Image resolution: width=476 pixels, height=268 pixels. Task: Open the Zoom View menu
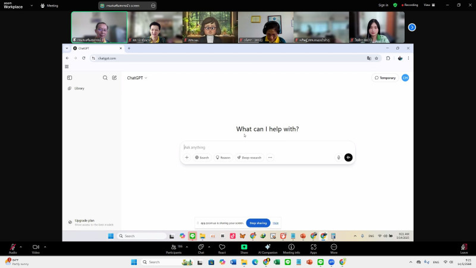pos(429,5)
